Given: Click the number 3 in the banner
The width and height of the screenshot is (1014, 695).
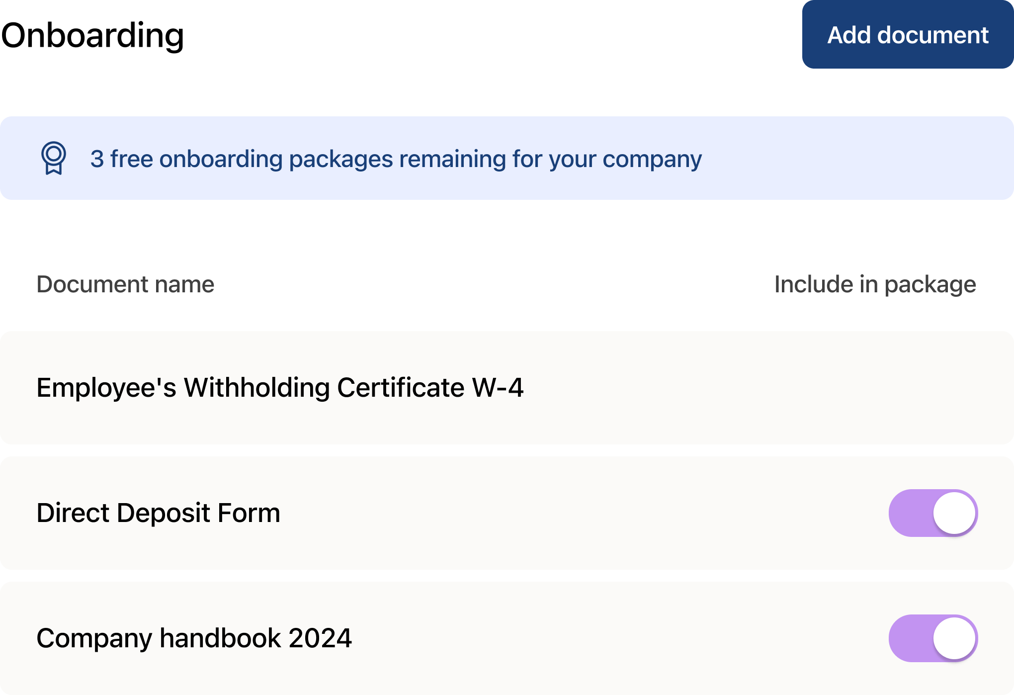Looking at the screenshot, I should coord(97,159).
